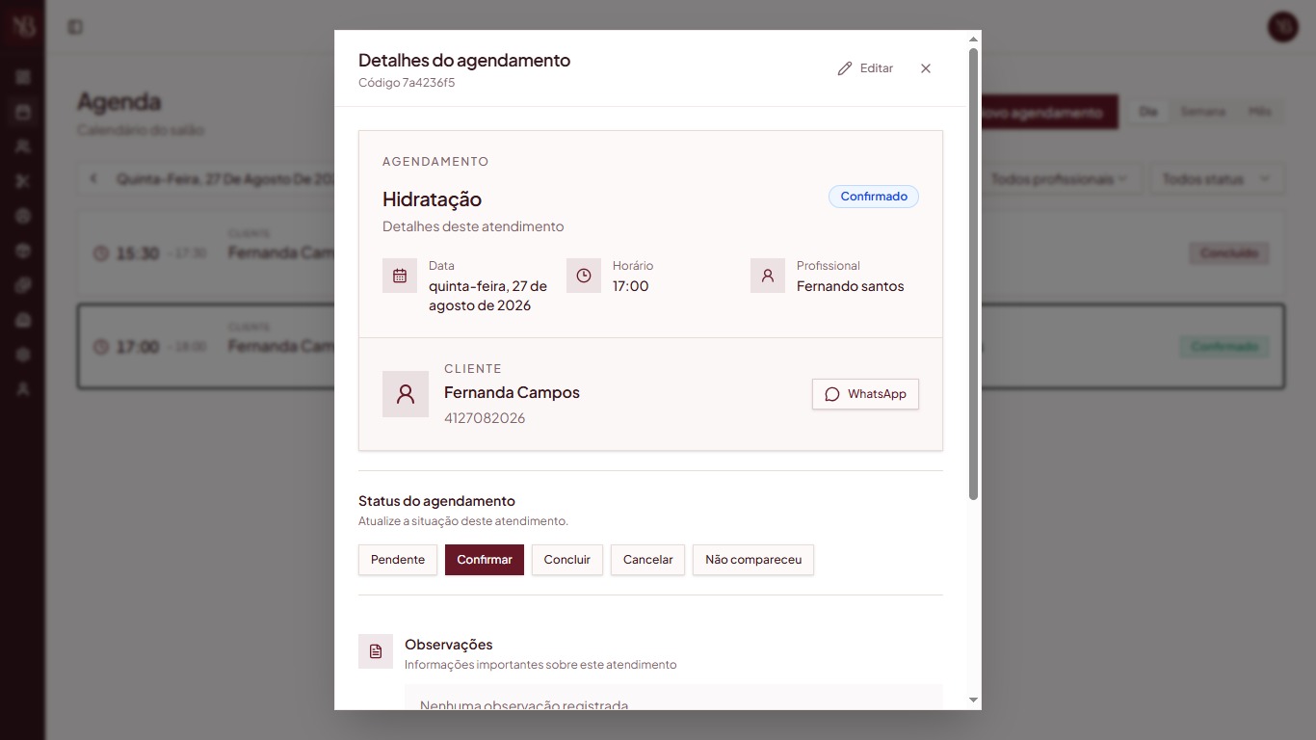Mark the appointment as Concluir

[567, 560]
